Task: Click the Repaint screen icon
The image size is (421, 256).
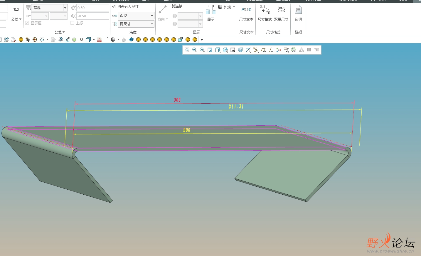Action: (210, 50)
